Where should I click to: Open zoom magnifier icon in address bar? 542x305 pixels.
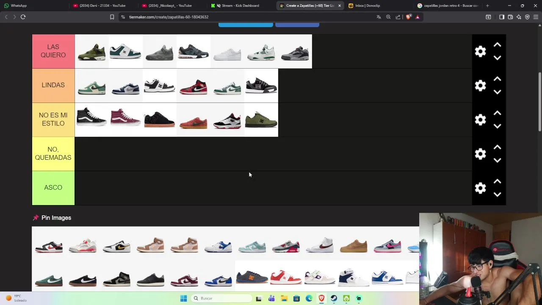click(x=388, y=17)
